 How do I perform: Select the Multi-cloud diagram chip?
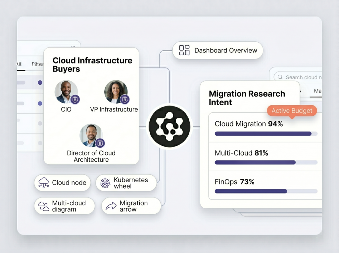pyautogui.click(x=65, y=206)
